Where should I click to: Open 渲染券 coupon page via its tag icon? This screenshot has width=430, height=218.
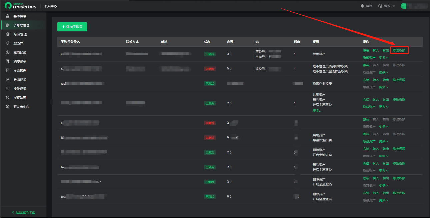click(x=7, y=43)
